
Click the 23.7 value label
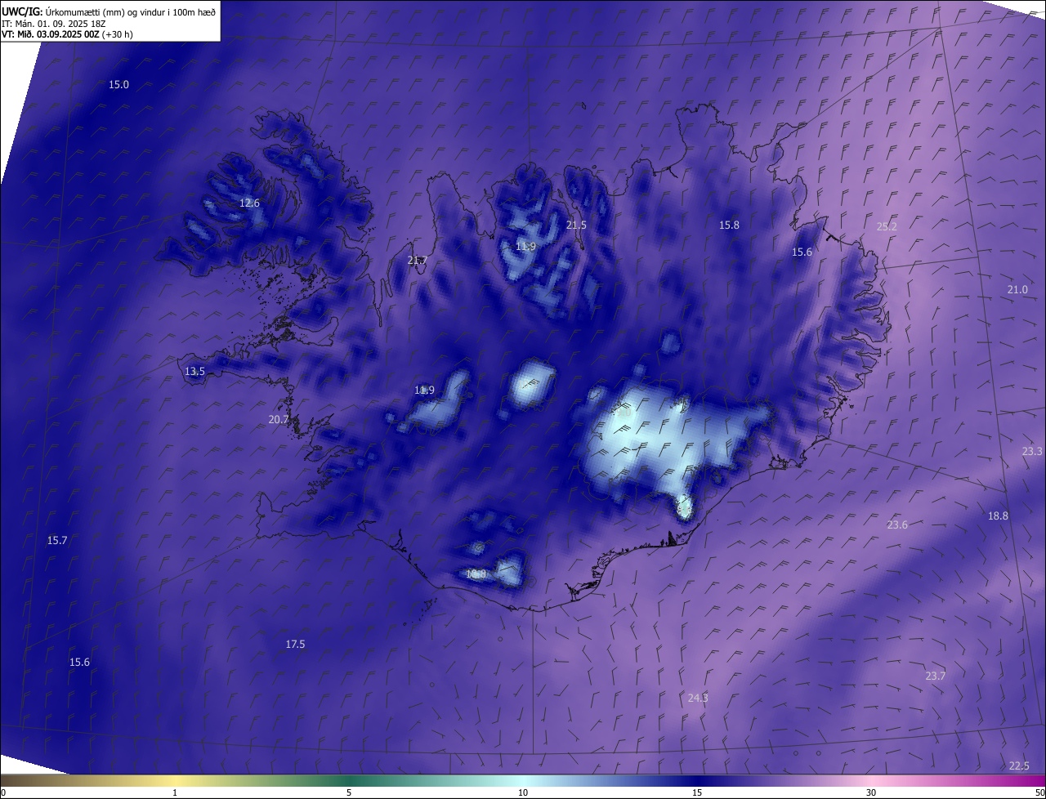point(935,676)
